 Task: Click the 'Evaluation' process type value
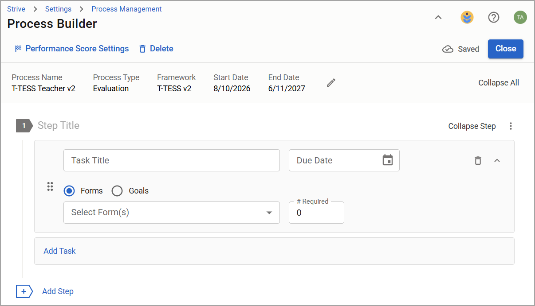coord(111,89)
